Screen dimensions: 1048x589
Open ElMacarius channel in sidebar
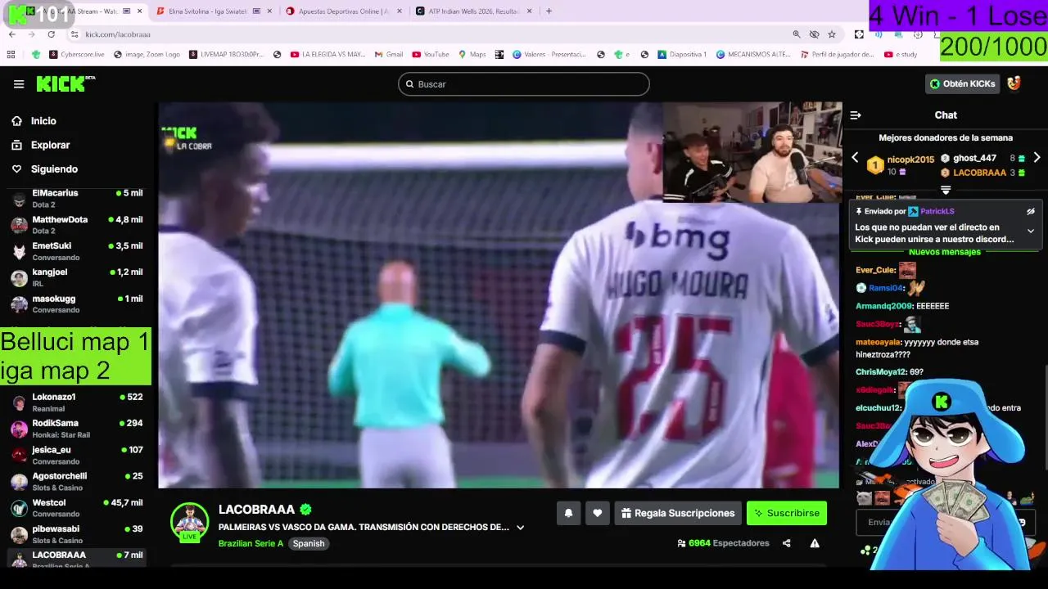pyautogui.click(x=77, y=198)
